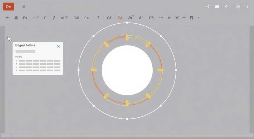Screen dimensions: 254x139
Task: Click the dash icon in the toolbar
Action: click(184, 18)
